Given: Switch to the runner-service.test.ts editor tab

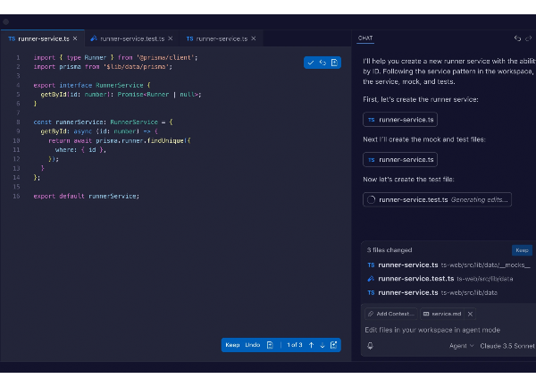Looking at the screenshot, I should [132, 38].
